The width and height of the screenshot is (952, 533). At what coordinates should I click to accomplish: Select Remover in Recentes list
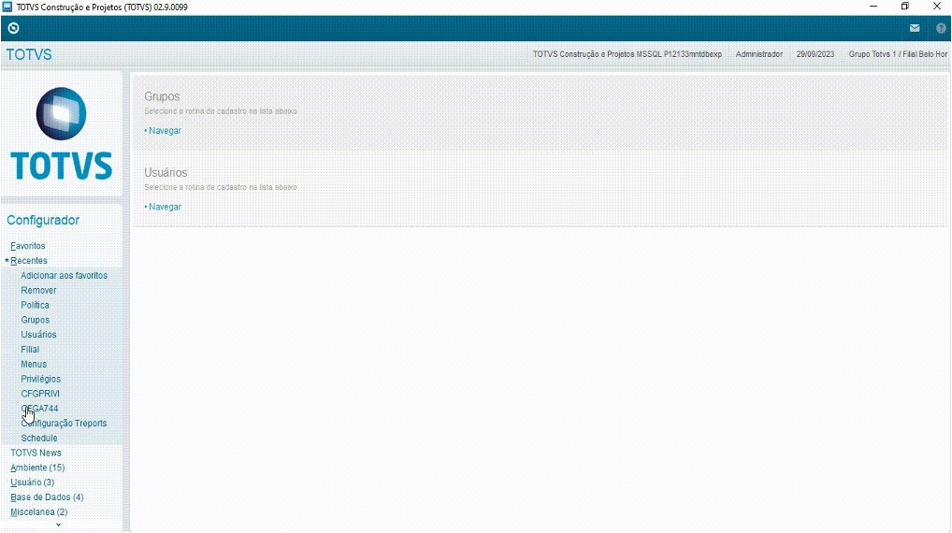click(x=38, y=290)
